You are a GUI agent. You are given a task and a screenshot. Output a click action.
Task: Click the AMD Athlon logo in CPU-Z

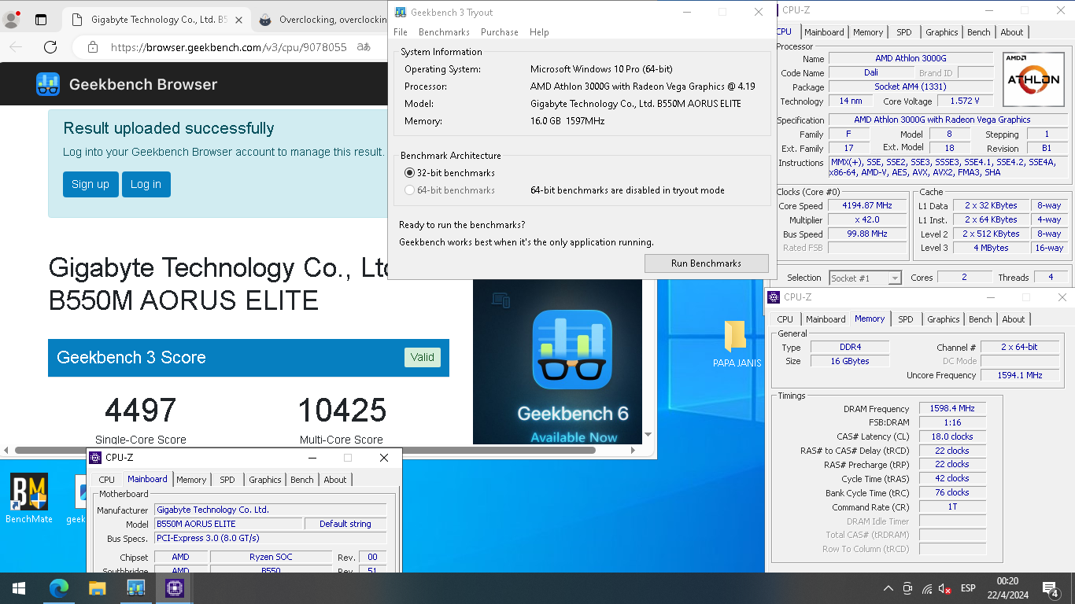coord(1033,79)
